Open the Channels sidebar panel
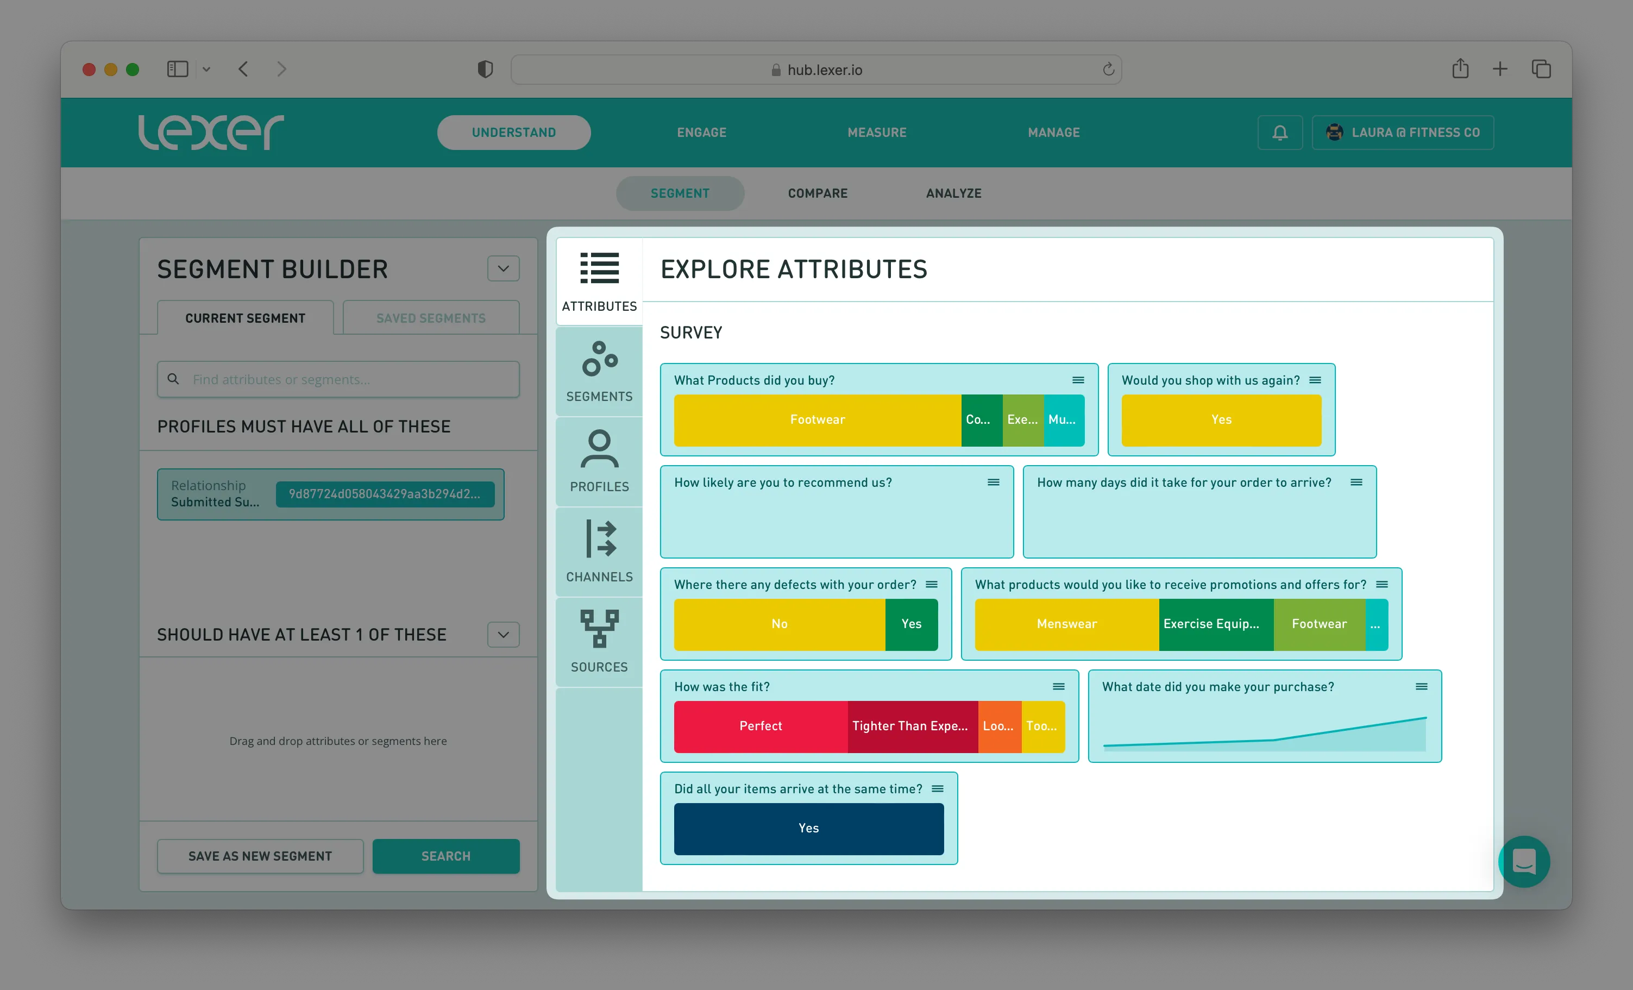 [x=599, y=552]
